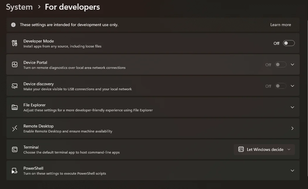Toggle the Device discovery switch
Image resolution: width=308 pixels, height=189 pixels.
tap(280, 86)
